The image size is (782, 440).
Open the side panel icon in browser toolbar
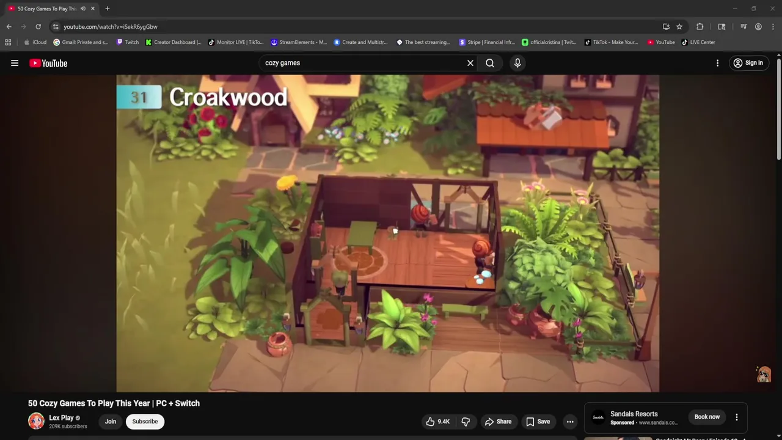tap(722, 27)
